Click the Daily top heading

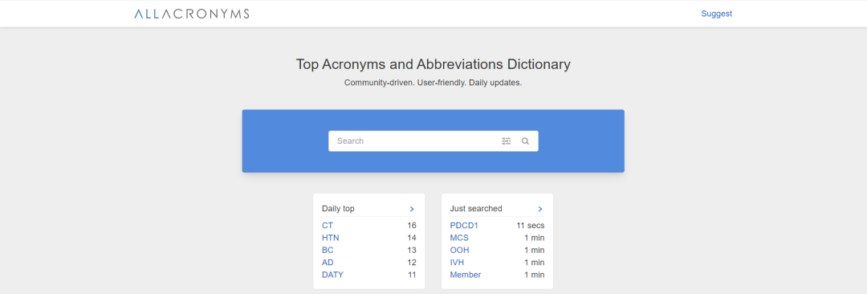pos(339,209)
